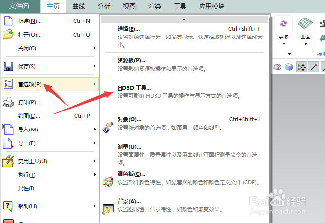Switch to the 视图 tab
Screen dimensions: 325x223
tap(129, 6)
